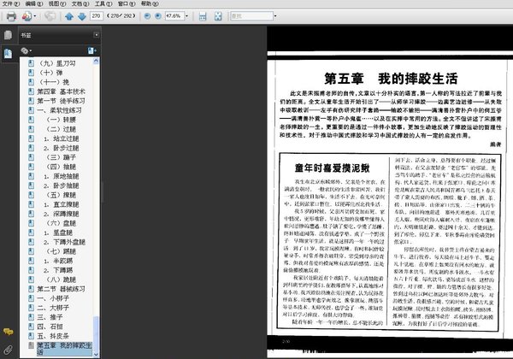This screenshot has height=359, width=513.
Task: Select bookmark 1. 半蹬踢
Action: coord(58,261)
